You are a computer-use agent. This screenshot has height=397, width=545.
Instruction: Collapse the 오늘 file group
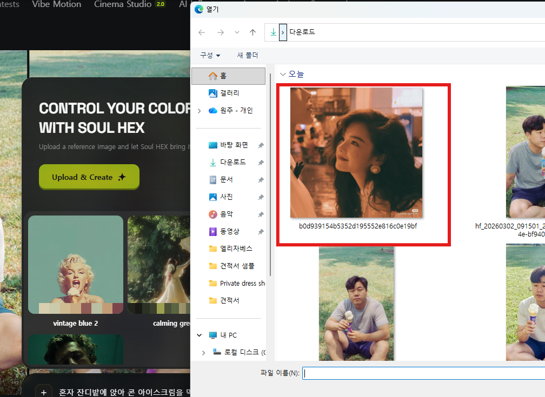[283, 75]
